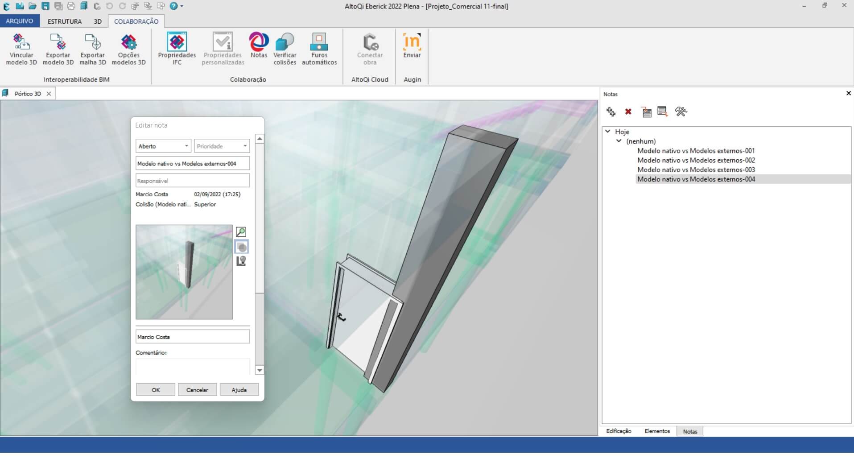
Task: Open the Aberto status dropdown
Action: point(163,146)
